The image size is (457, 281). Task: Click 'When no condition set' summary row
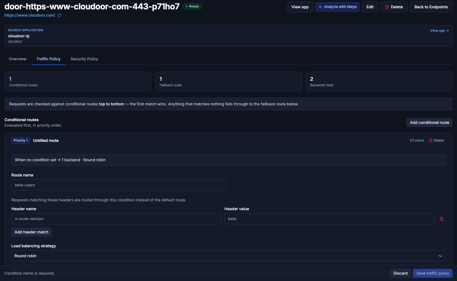228,160
